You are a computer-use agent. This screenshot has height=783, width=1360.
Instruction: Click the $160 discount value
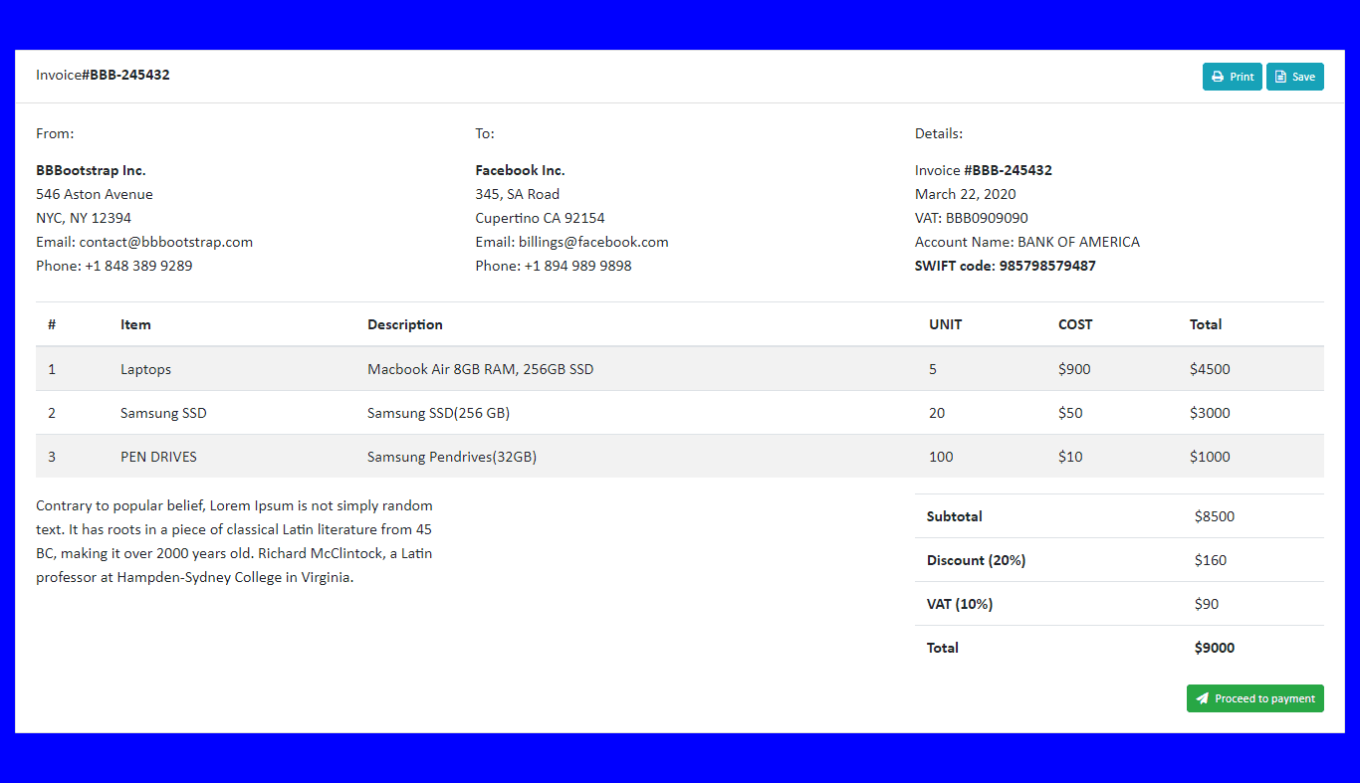[1211, 560]
